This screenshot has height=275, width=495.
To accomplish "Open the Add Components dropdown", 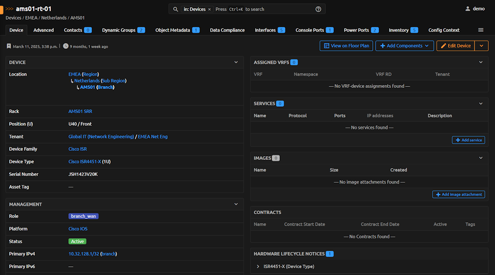I will [405, 46].
